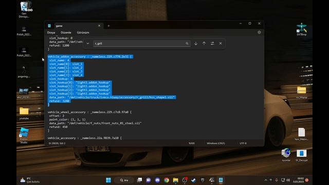
Task: Click the zoom percentage in status bar
Action: (192, 143)
